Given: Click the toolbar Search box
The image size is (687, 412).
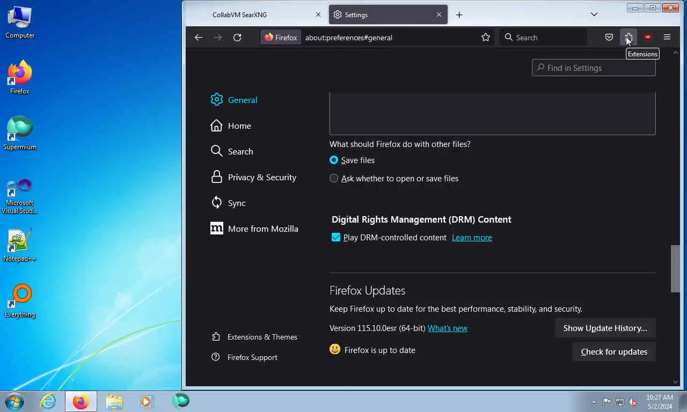Looking at the screenshot, I should tap(543, 38).
